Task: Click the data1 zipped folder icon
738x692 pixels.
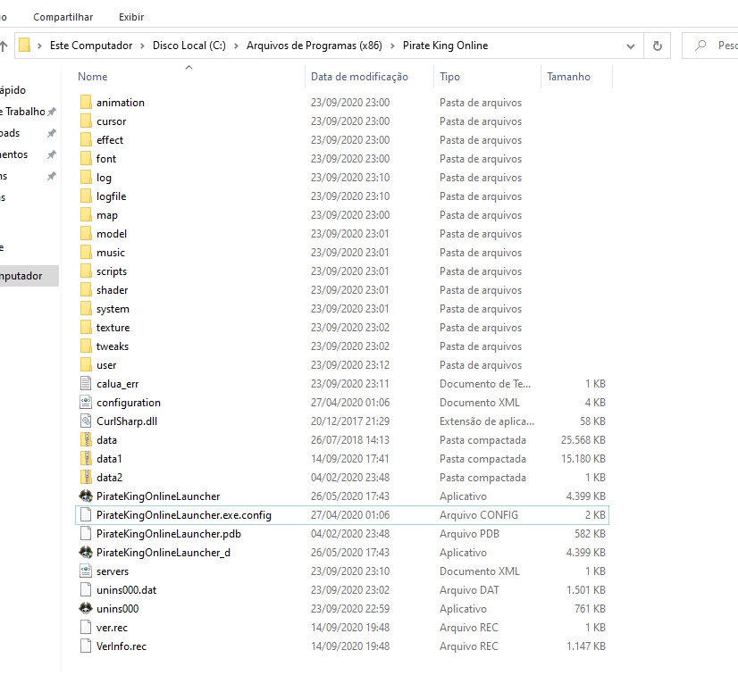Action: (x=86, y=459)
